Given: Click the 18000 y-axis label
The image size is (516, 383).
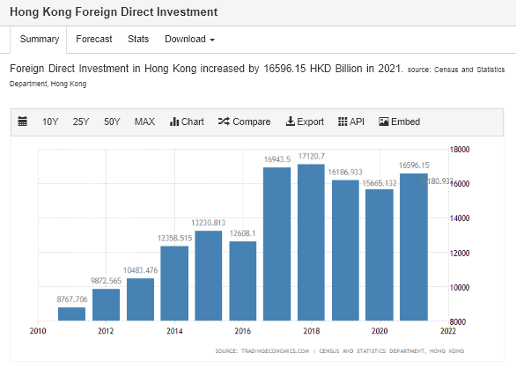Looking at the screenshot, I should [460, 150].
